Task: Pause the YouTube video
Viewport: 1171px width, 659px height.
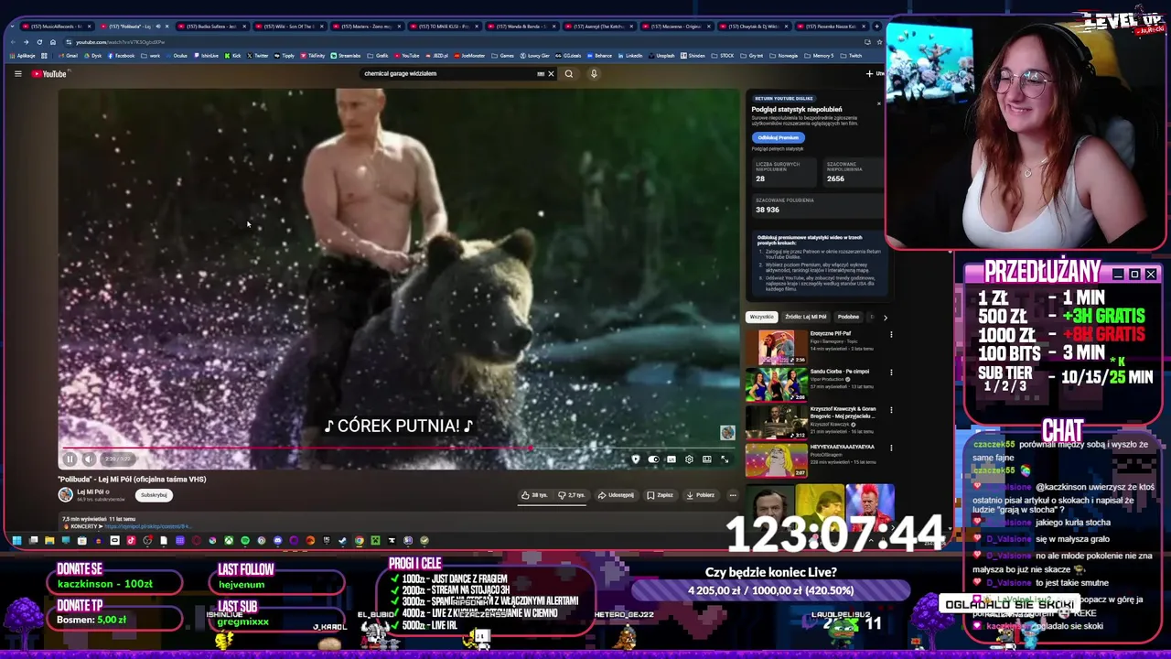Action: [70, 459]
